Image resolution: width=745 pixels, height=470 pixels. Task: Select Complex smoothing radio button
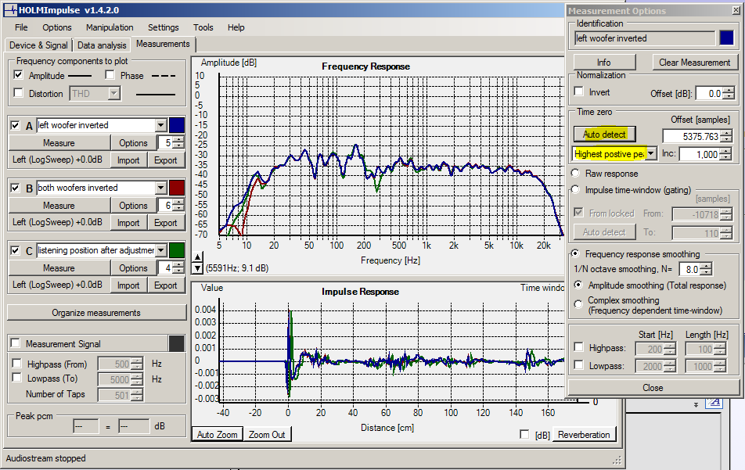tap(578, 304)
